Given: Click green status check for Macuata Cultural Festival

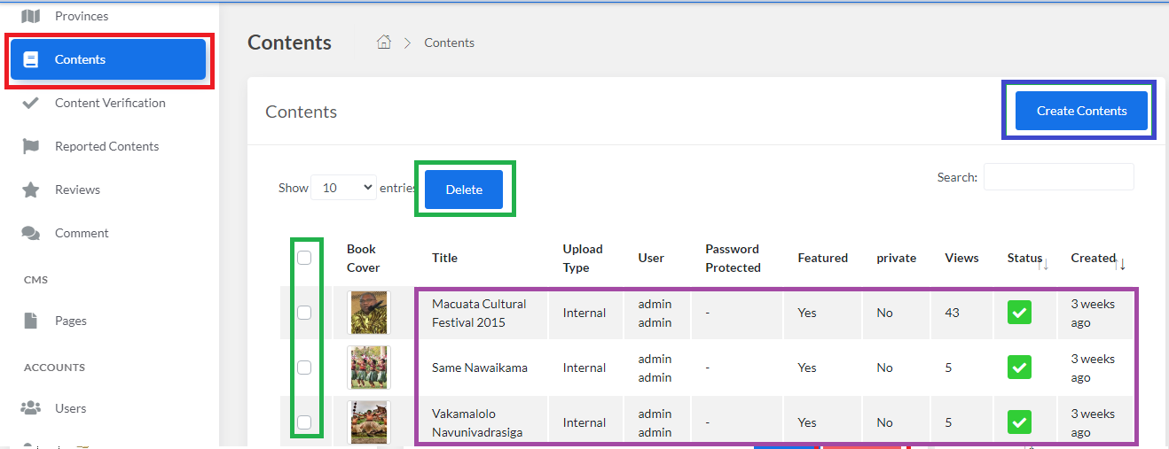Looking at the screenshot, I should click(x=1019, y=313).
